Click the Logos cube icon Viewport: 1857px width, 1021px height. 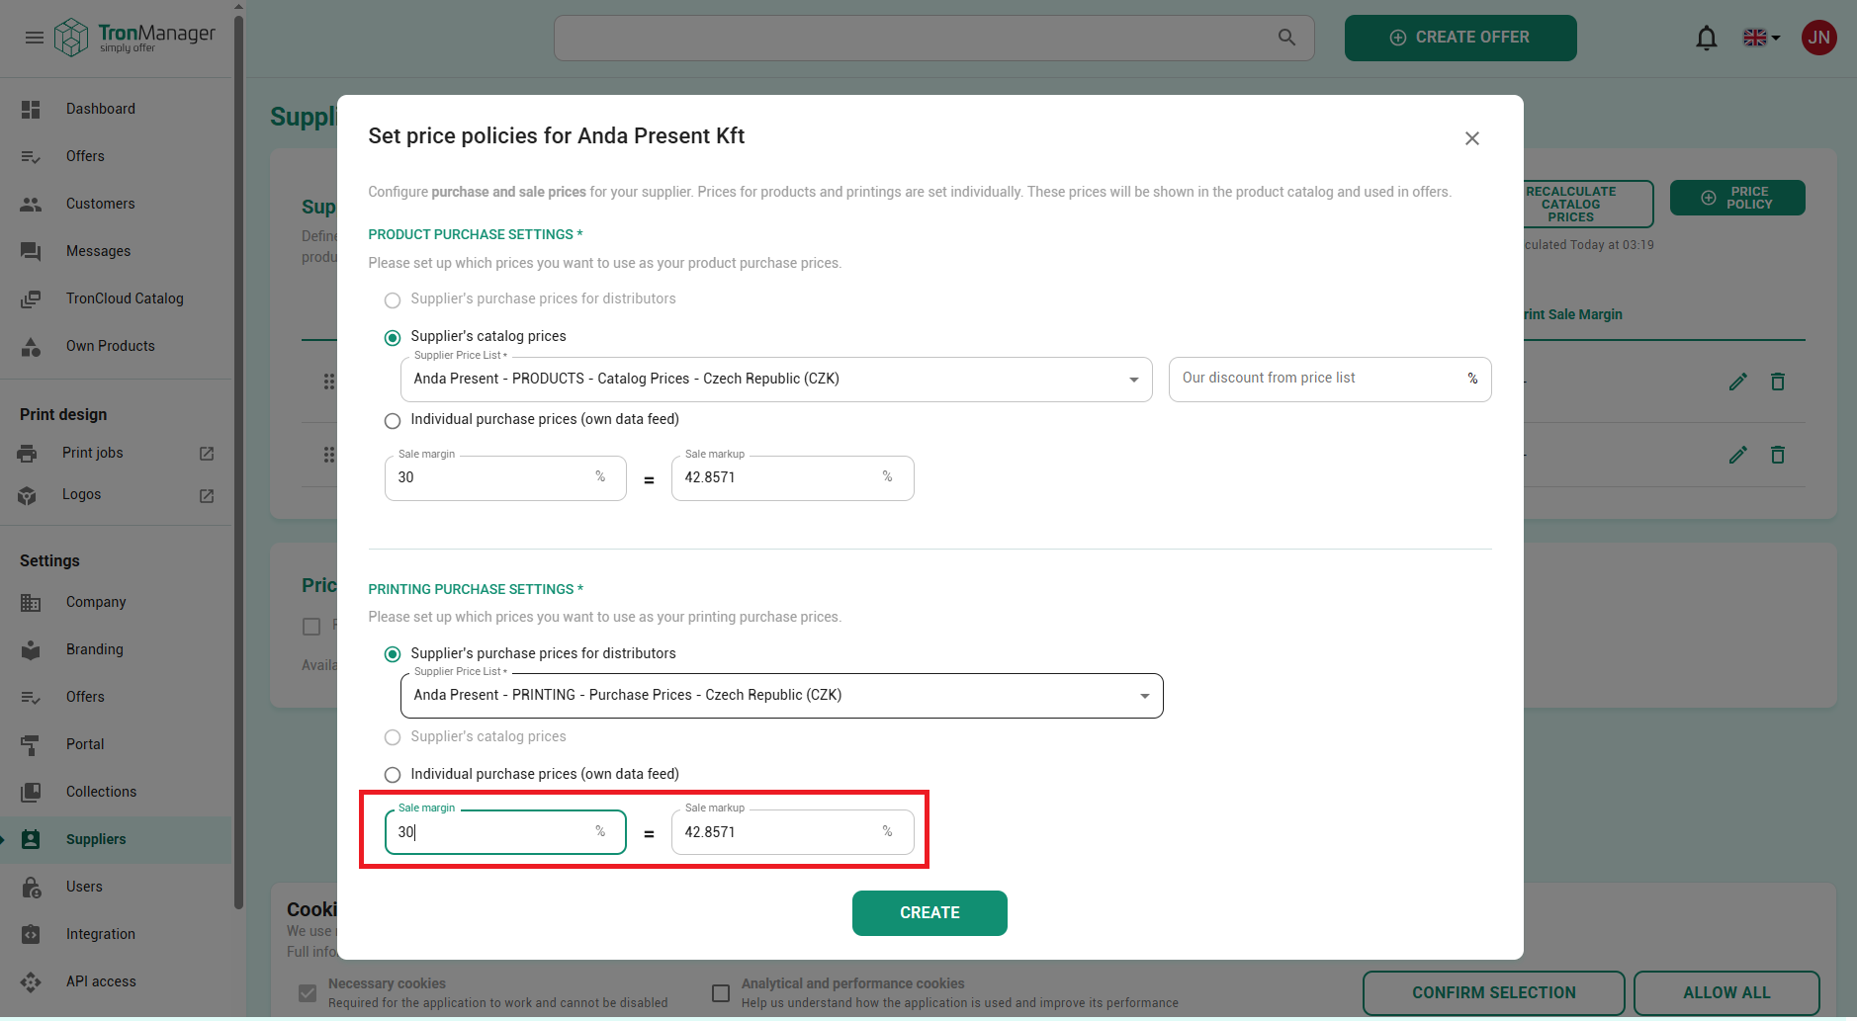(27, 495)
